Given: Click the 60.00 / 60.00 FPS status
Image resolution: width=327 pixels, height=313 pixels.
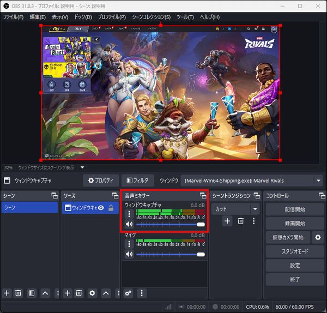Looking at the screenshot, I should (x=294, y=307).
